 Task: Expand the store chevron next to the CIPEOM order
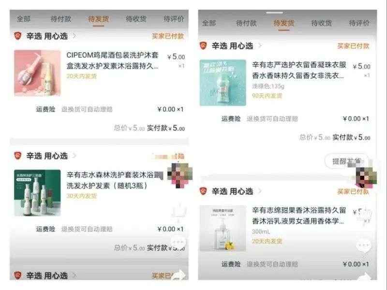point(74,36)
